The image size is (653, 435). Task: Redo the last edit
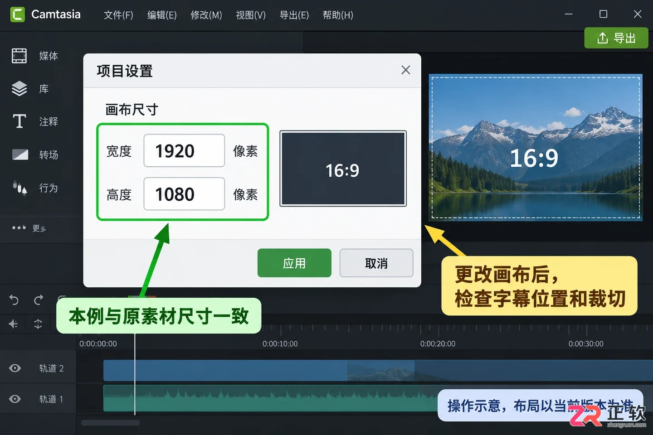pos(39,300)
